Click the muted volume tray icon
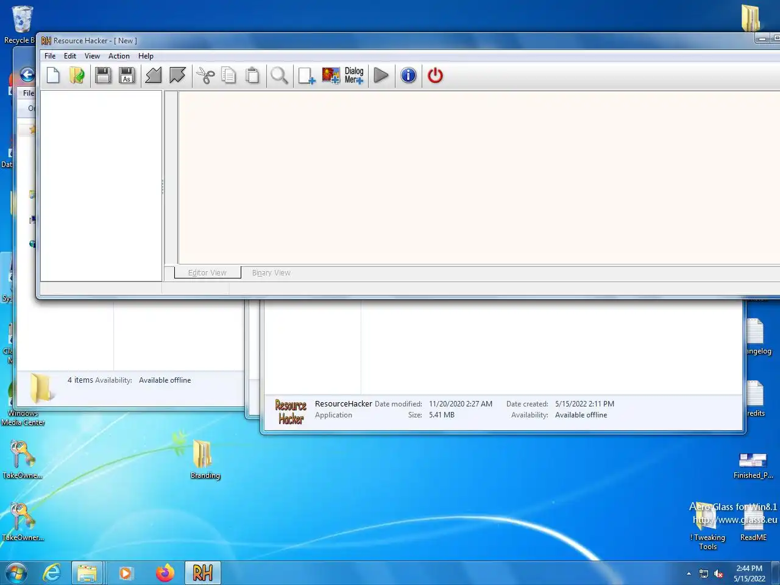 (x=718, y=573)
